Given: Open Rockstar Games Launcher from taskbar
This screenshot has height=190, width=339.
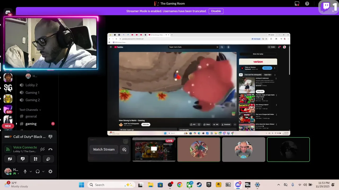Looking at the screenshot, I should pyautogui.click(x=218, y=185).
